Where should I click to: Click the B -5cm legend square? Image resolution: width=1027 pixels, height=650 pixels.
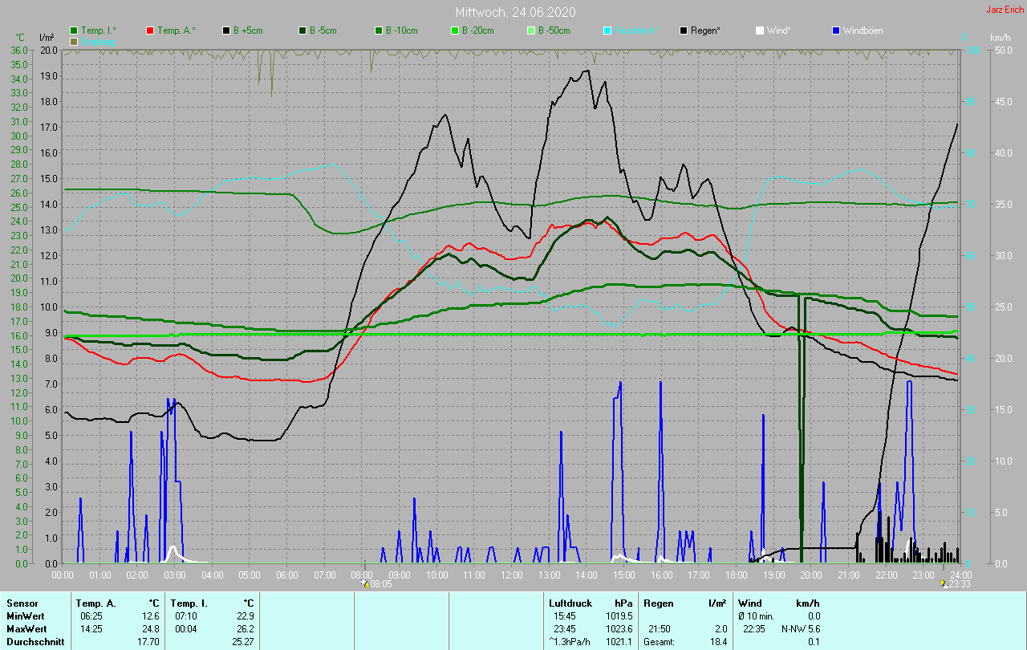(302, 30)
